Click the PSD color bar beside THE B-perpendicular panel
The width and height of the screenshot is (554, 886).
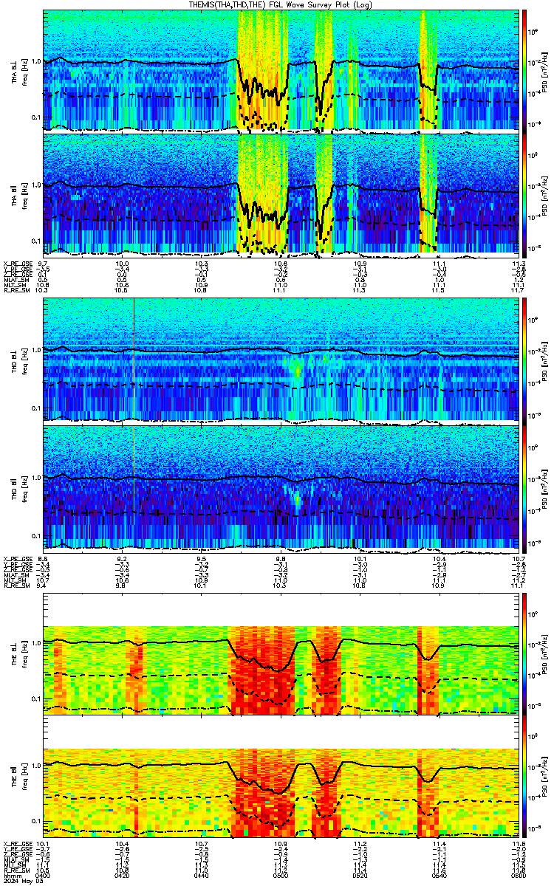coord(524,653)
